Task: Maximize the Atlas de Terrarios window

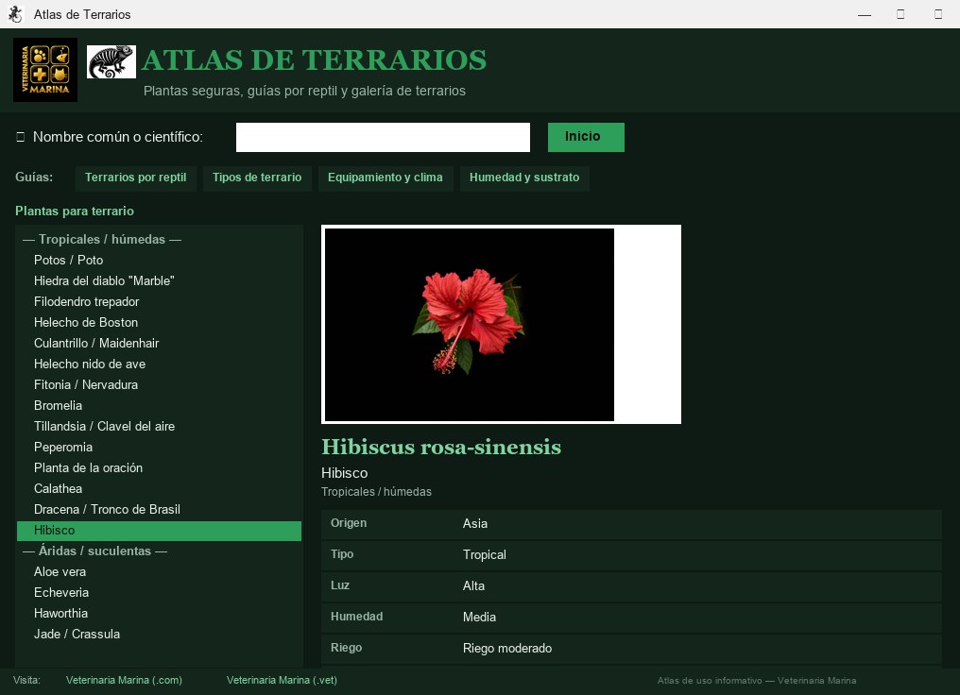Action: (900, 14)
